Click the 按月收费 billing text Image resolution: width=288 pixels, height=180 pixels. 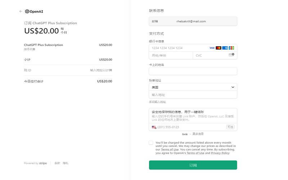(x=30, y=49)
